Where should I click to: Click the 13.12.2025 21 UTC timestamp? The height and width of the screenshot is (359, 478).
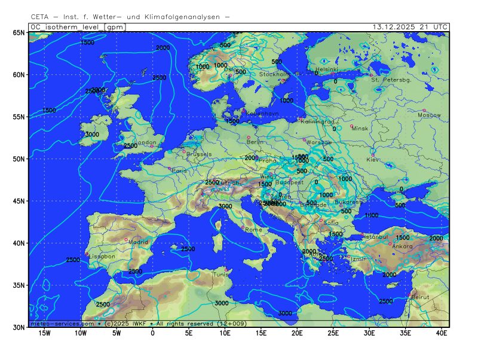coord(409,27)
